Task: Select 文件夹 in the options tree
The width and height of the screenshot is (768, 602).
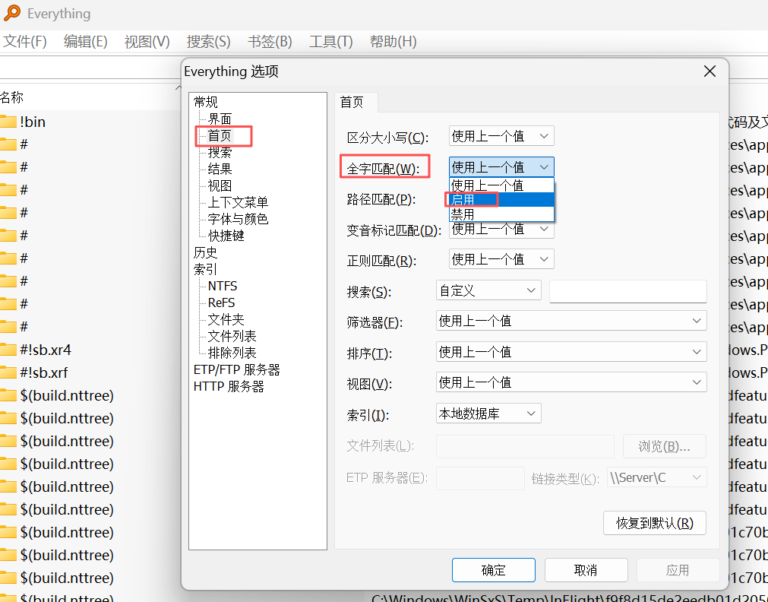Action: point(226,319)
